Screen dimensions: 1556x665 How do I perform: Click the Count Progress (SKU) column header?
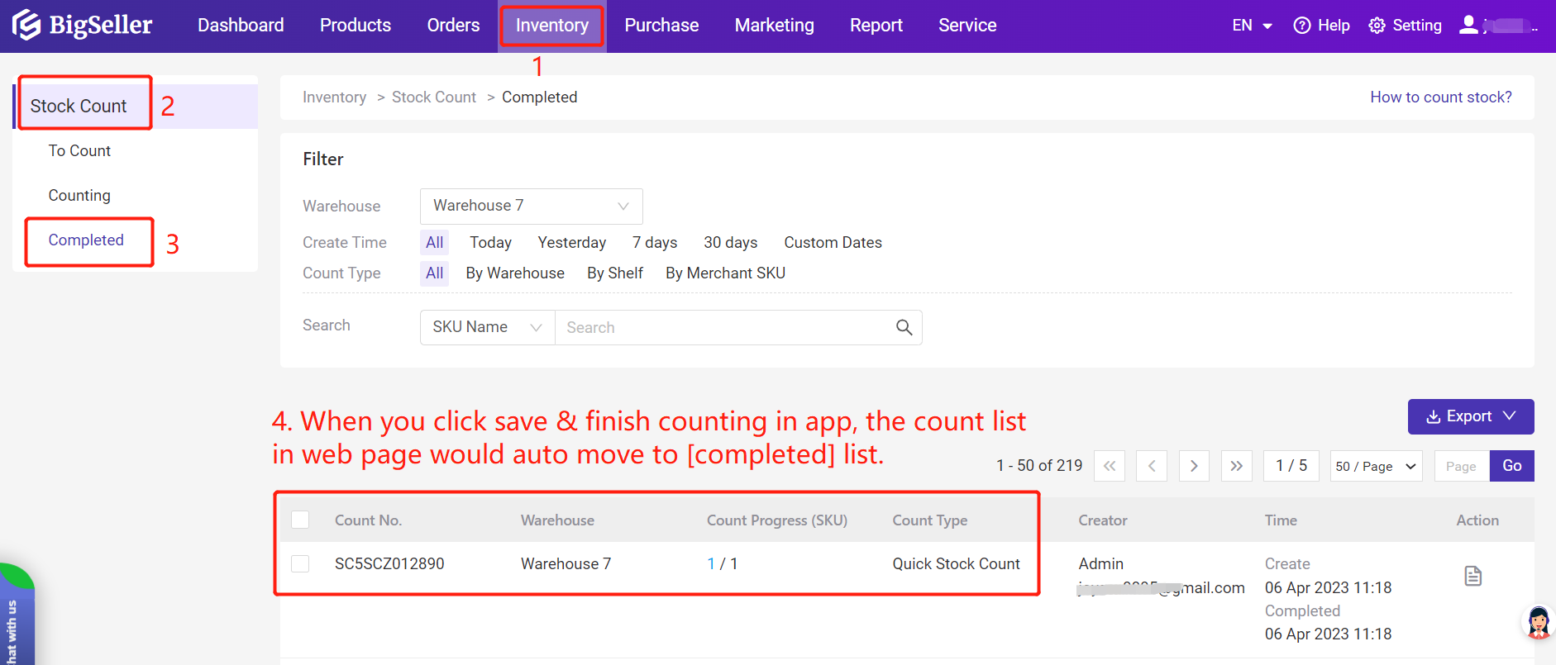click(x=777, y=520)
